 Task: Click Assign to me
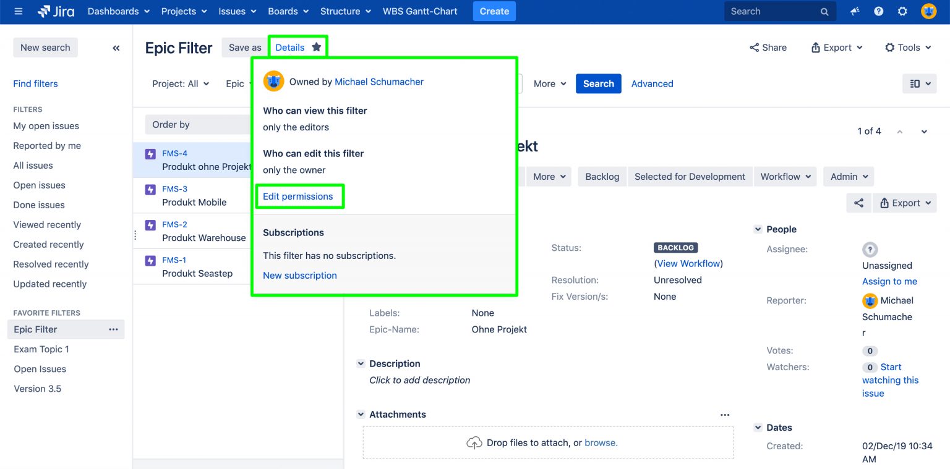coord(889,281)
